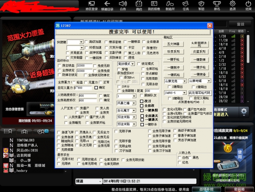The width and height of the screenshot is (255, 192).
Task: Open the 风暴之锤 dropdown list
Action: pyautogui.click(x=134, y=103)
